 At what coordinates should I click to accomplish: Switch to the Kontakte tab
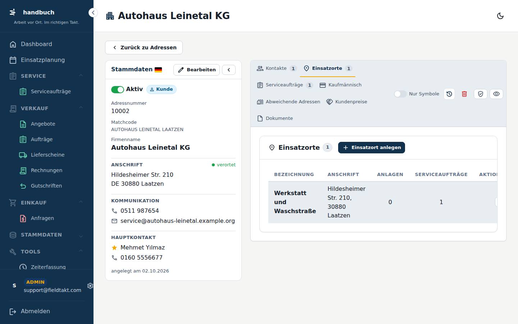coord(277,68)
